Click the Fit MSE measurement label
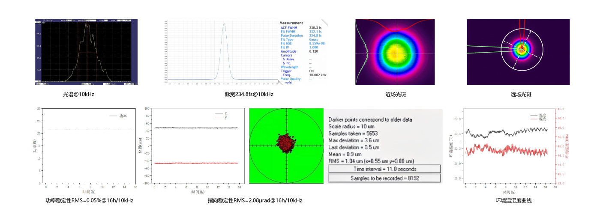Image resolution: width=600 pixels, height=214 pixels. coord(288,43)
